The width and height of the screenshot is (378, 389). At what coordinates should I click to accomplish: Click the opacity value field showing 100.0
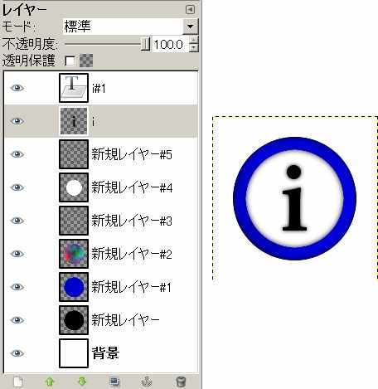[171, 44]
